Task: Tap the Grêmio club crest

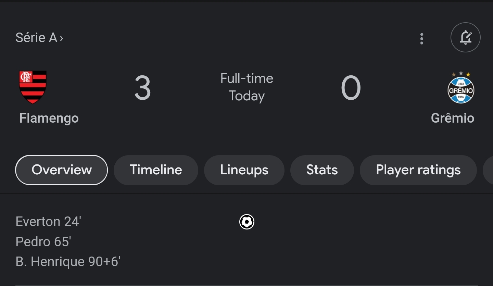Action: (461, 87)
